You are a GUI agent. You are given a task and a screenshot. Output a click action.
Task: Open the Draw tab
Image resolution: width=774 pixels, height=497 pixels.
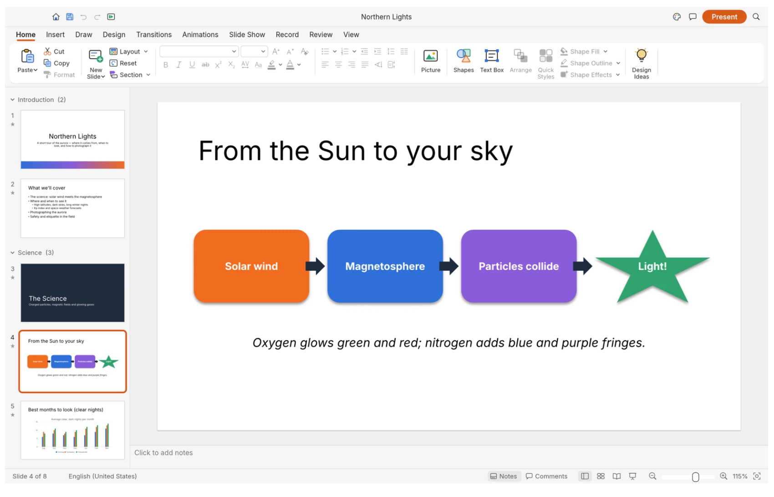tap(84, 35)
